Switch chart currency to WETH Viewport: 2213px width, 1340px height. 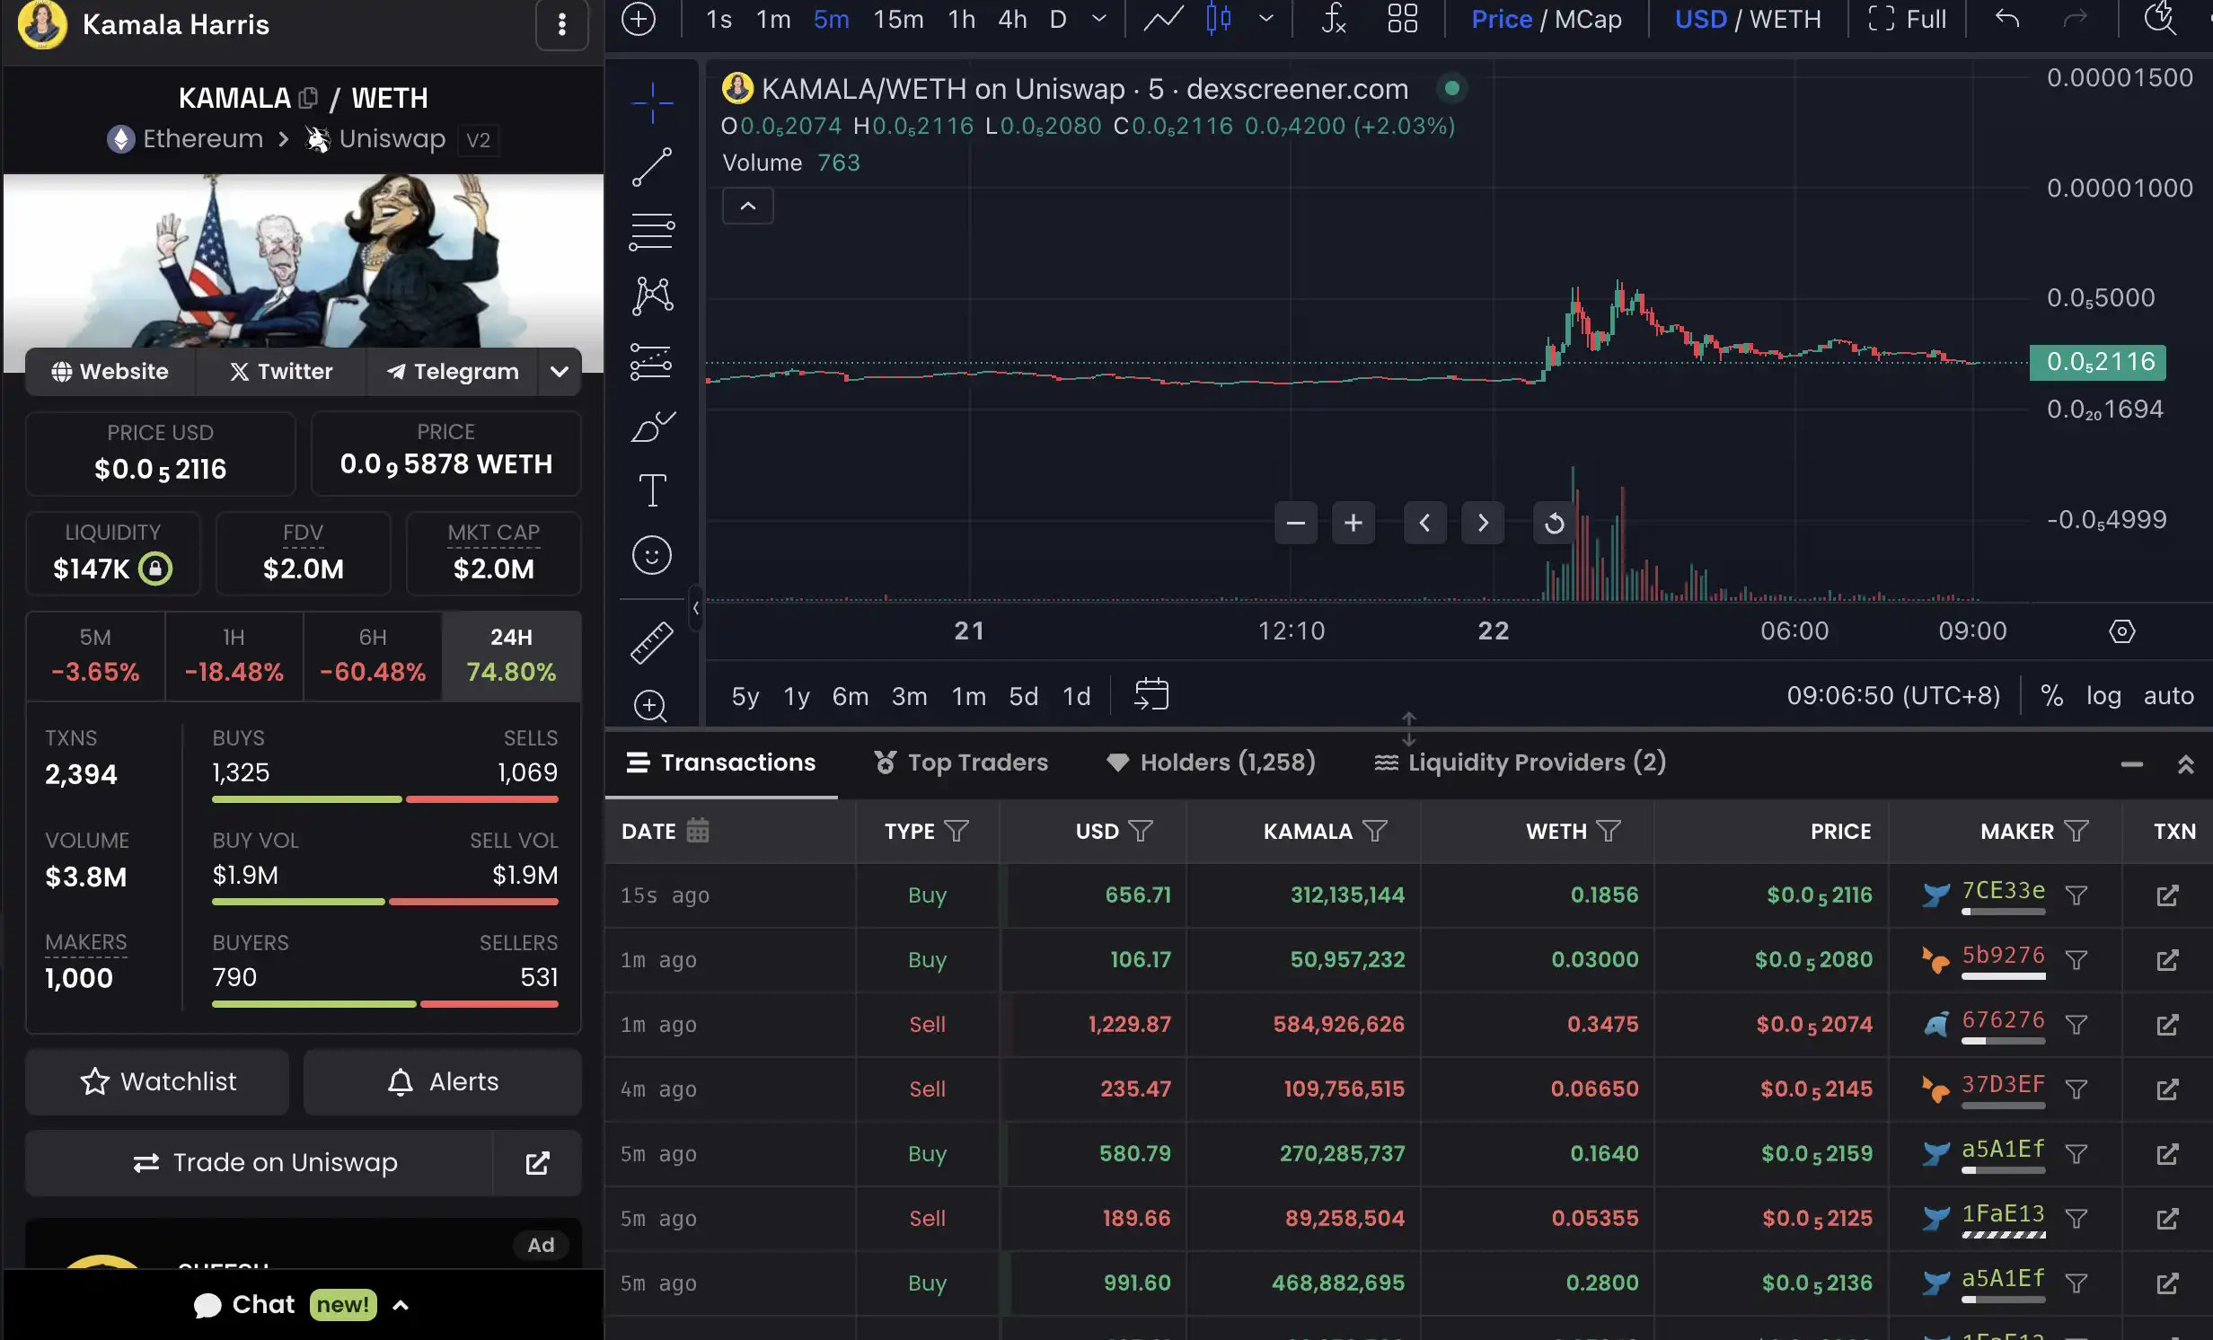point(1785,19)
